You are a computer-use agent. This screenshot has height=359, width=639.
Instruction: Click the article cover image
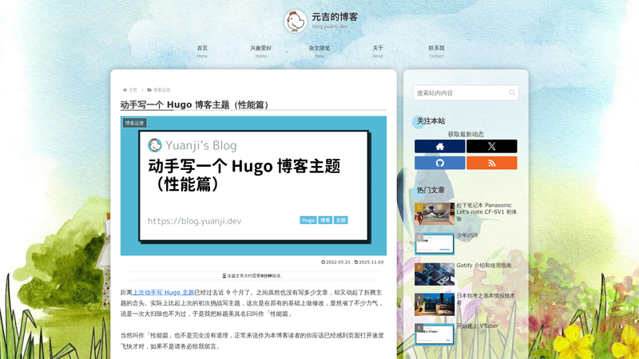[x=253, y=186]
